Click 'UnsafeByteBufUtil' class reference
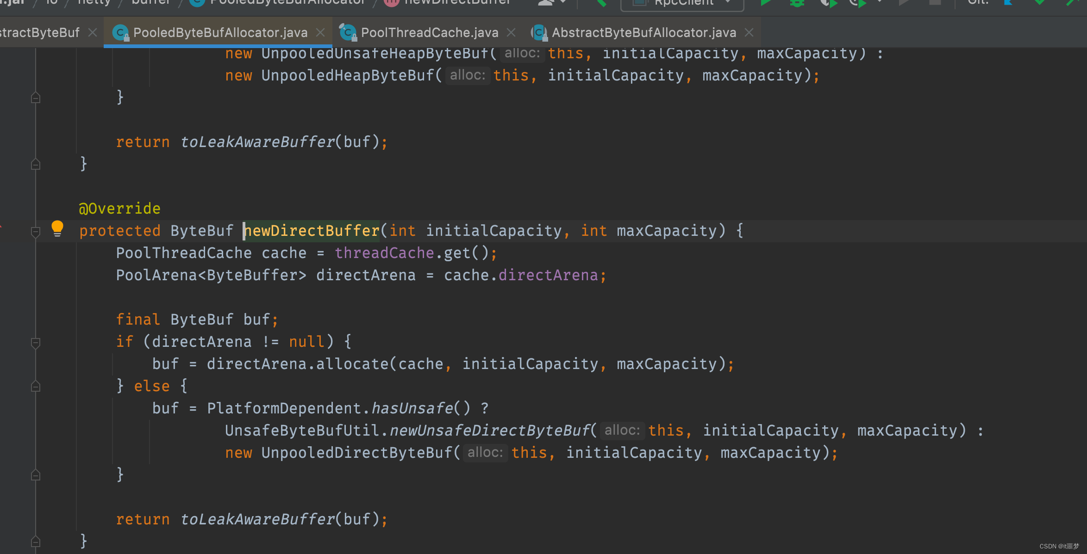This screenshot has height=554, width=1087. (x=302, y=431)
